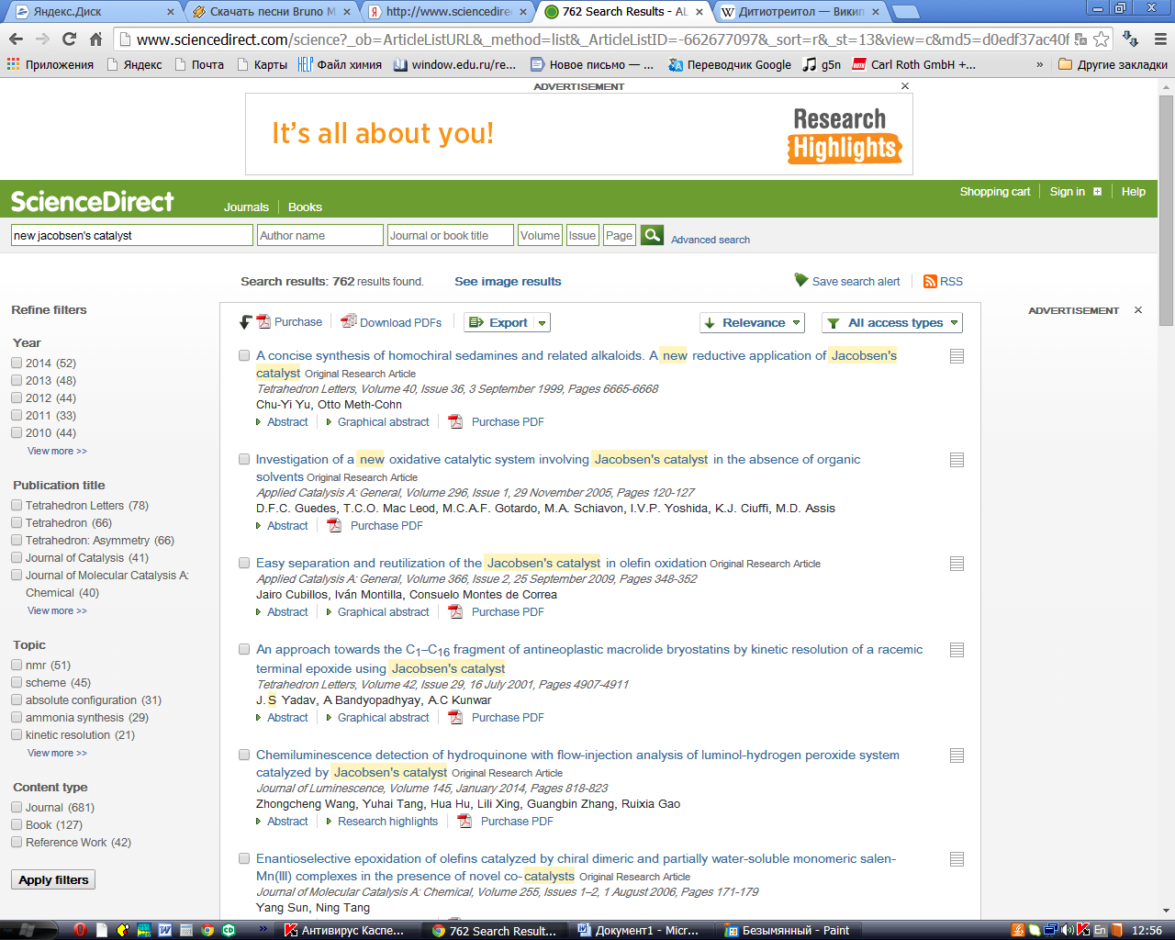Expand View more under Year
Viewport: 1175px width, 940px height.
tap(57, 451)
